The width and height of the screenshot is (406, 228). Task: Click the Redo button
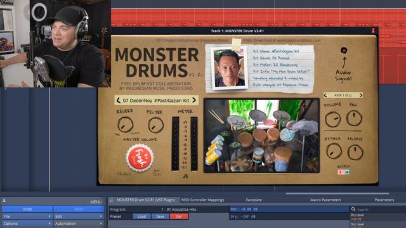point(79,209)
